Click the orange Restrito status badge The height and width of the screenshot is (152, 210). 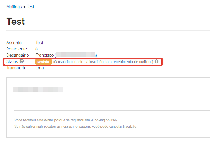point(43,62)
